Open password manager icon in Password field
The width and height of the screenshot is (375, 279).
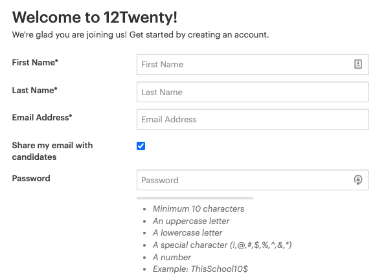coord(358,180)
